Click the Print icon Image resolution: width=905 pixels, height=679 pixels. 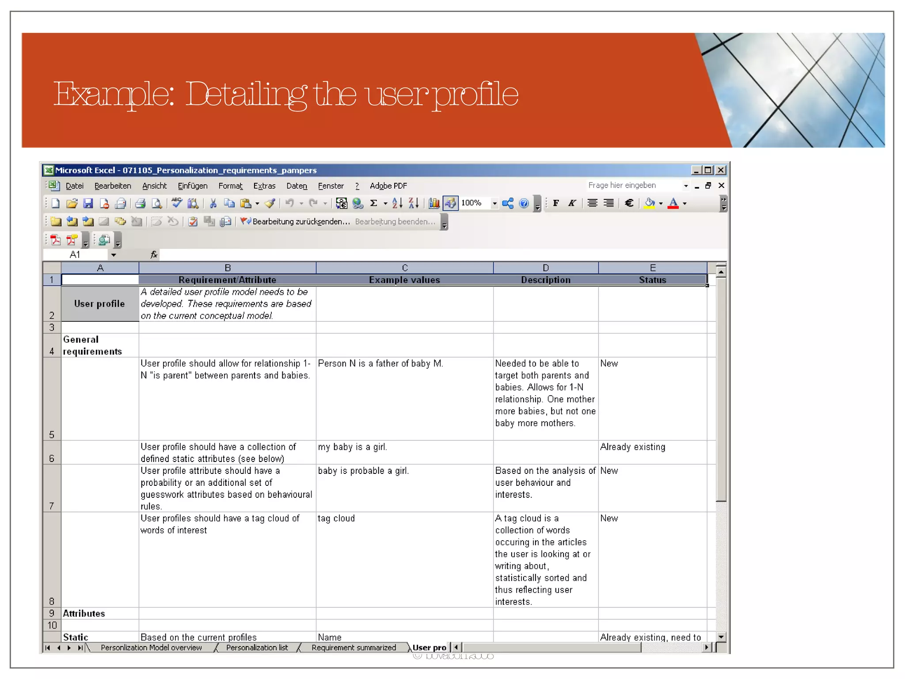[141, 203]
